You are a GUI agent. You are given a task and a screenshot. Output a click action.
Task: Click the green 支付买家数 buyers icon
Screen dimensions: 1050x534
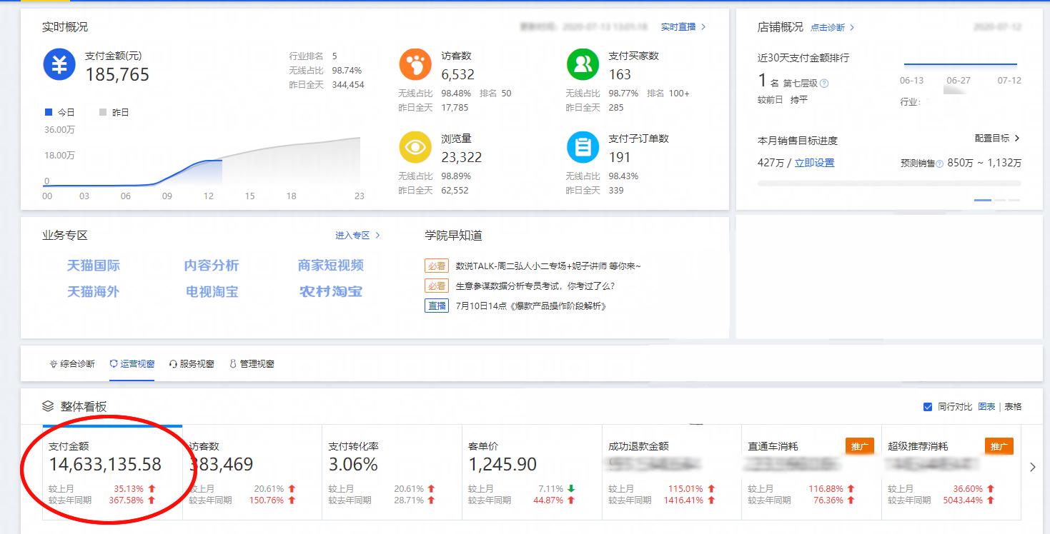tap(583, 66)
